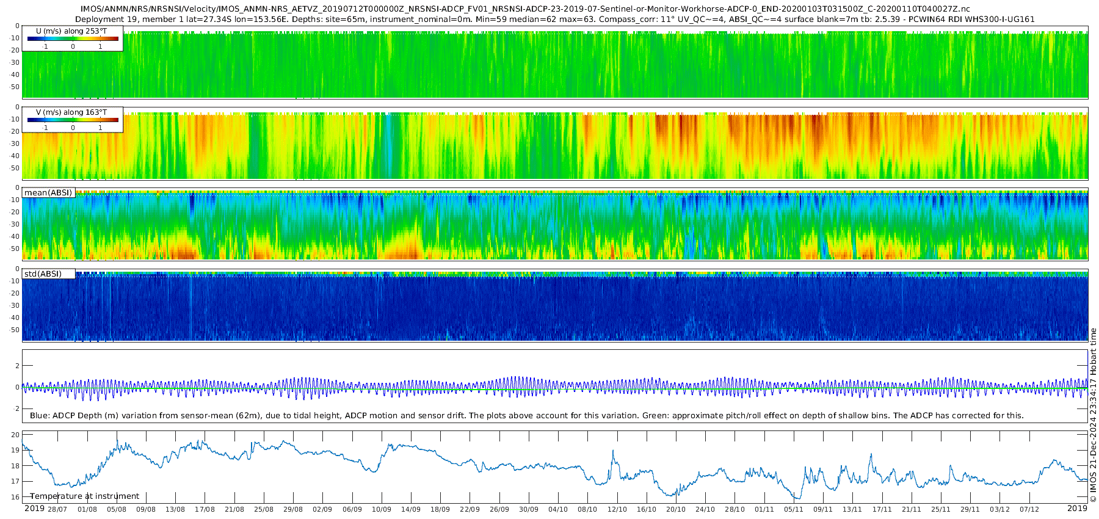Click the mean(ABSI) panel label
The image size is (1099, 519).
click(x=48, y=193)
